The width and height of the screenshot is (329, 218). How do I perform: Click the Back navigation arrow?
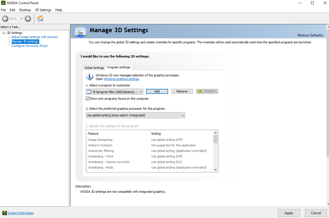[5, 18]
